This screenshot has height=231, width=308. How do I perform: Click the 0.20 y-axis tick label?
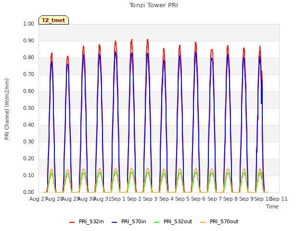click(x=29, y=158)
